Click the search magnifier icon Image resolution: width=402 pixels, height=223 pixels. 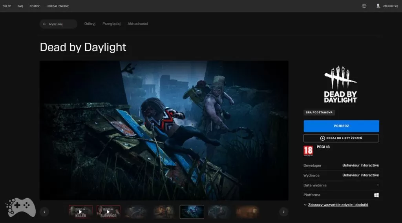coord(44,24)
